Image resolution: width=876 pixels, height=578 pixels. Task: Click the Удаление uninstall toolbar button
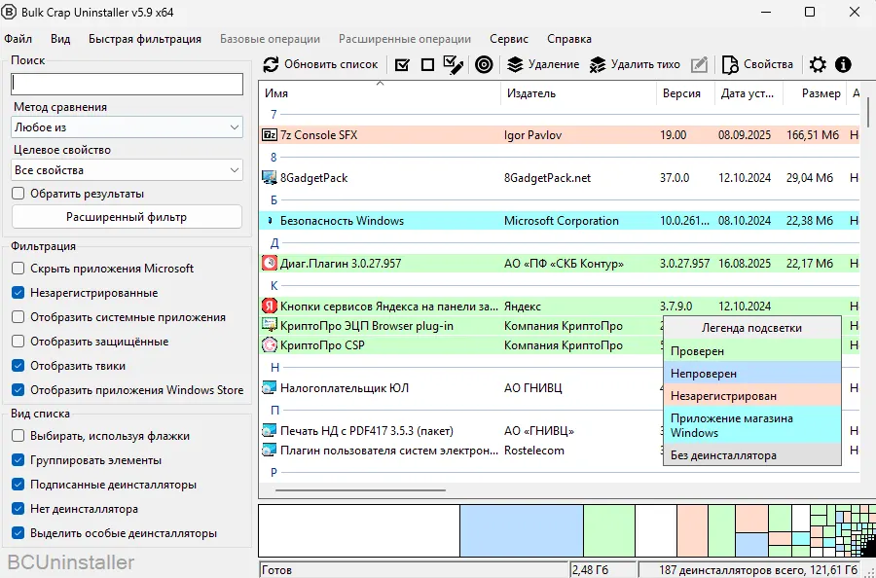543,65
